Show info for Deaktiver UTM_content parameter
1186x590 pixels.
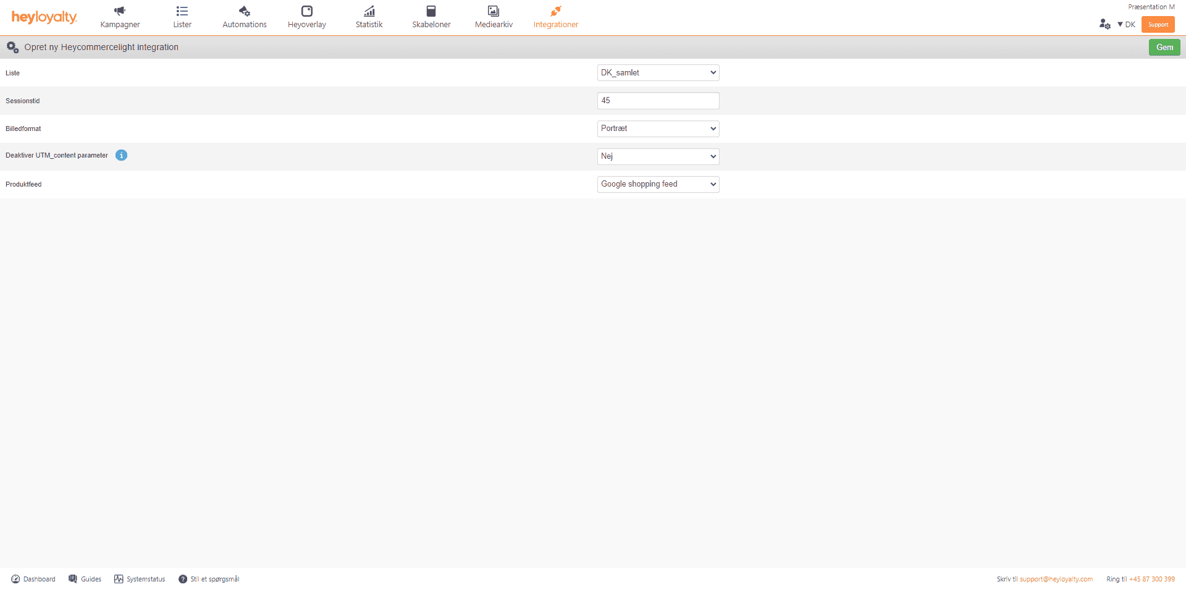[122, 155]
